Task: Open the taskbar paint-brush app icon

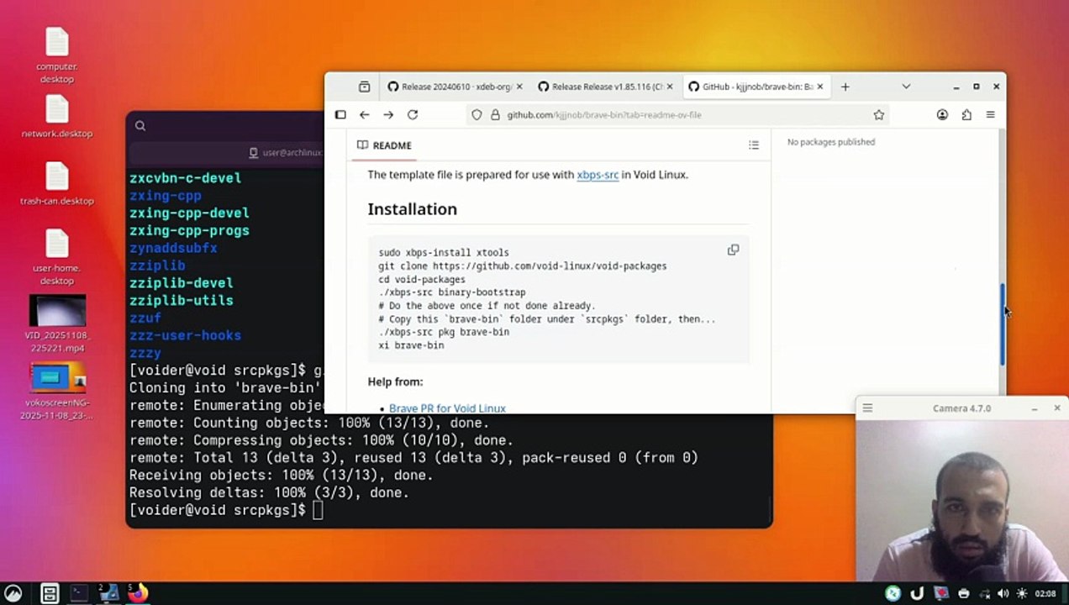Action: (x=108, y=593)
